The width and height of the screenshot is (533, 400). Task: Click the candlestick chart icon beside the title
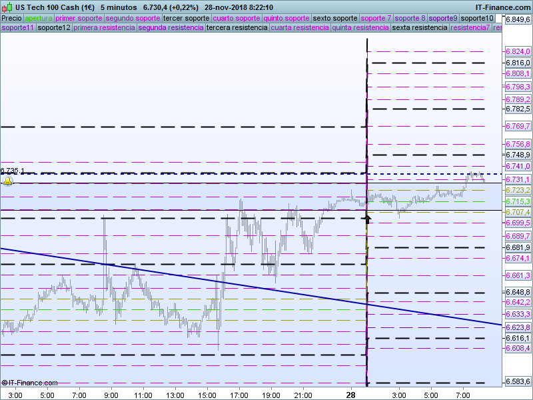pos(7,7)
